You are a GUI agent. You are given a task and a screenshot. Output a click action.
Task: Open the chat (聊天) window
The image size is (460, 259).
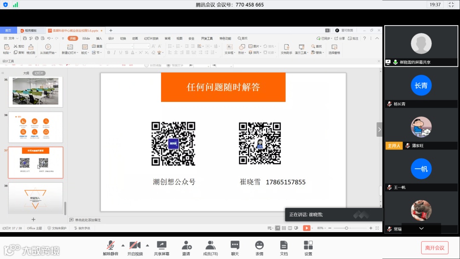[x=235, y=248]
